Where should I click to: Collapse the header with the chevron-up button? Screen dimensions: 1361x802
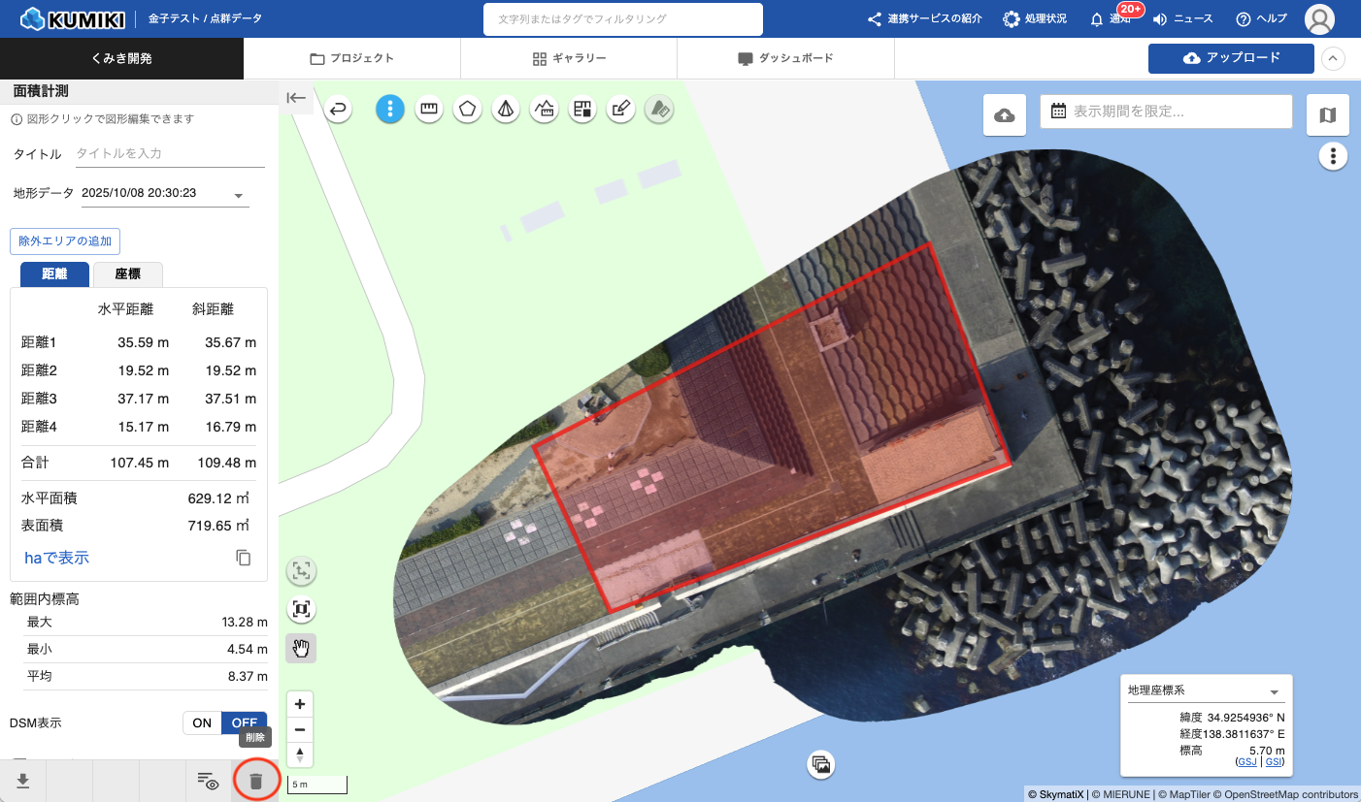point(1334,58)
